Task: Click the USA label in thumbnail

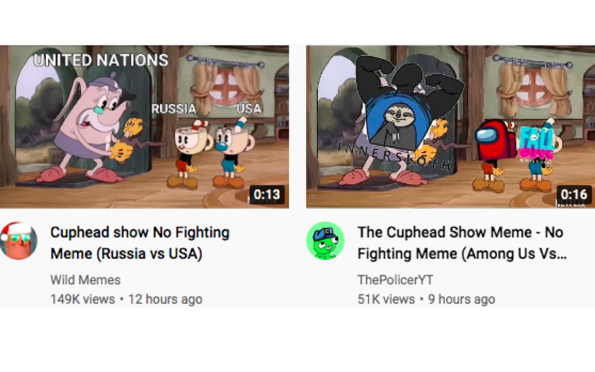Action: click(x=249, y=108)
